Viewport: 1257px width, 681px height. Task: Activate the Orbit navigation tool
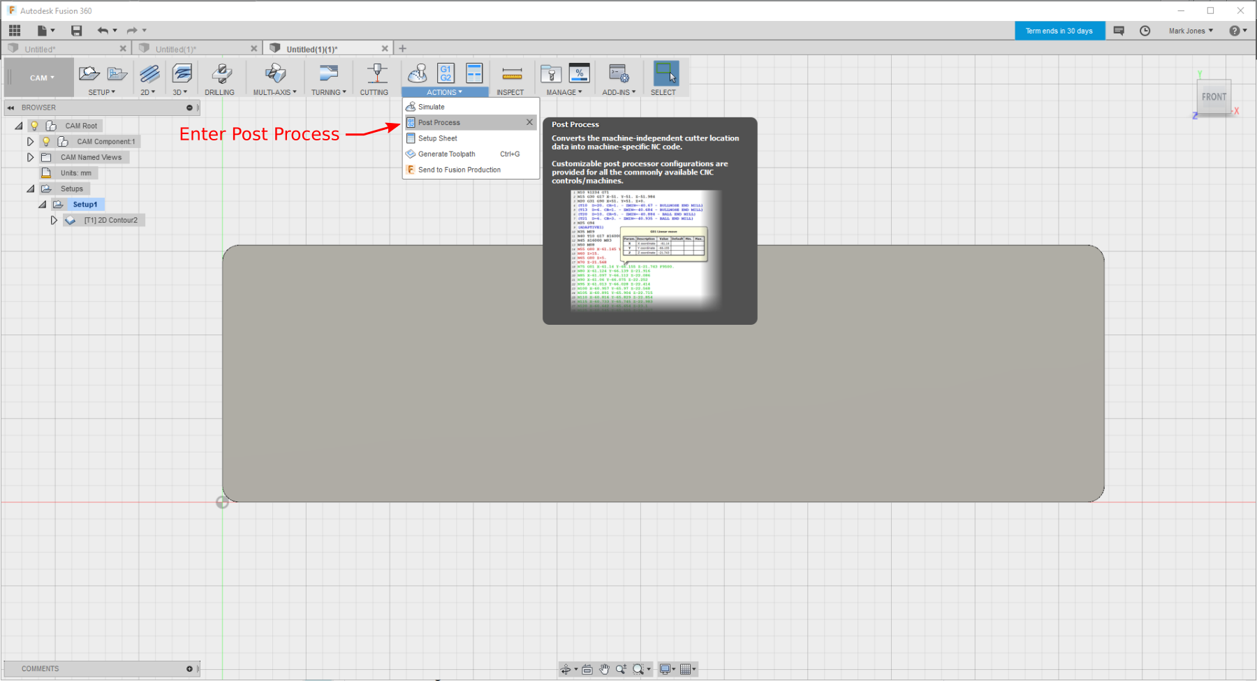[x=566, y=669]
